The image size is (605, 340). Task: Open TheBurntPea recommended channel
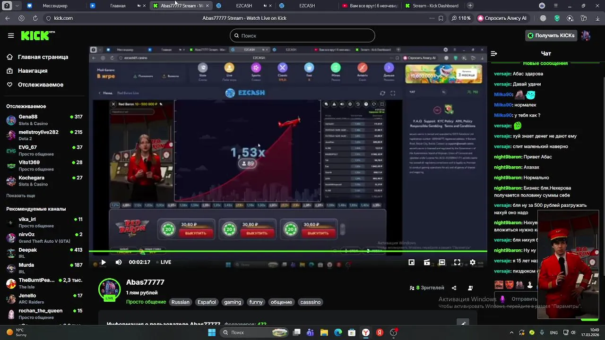[44, 283]
